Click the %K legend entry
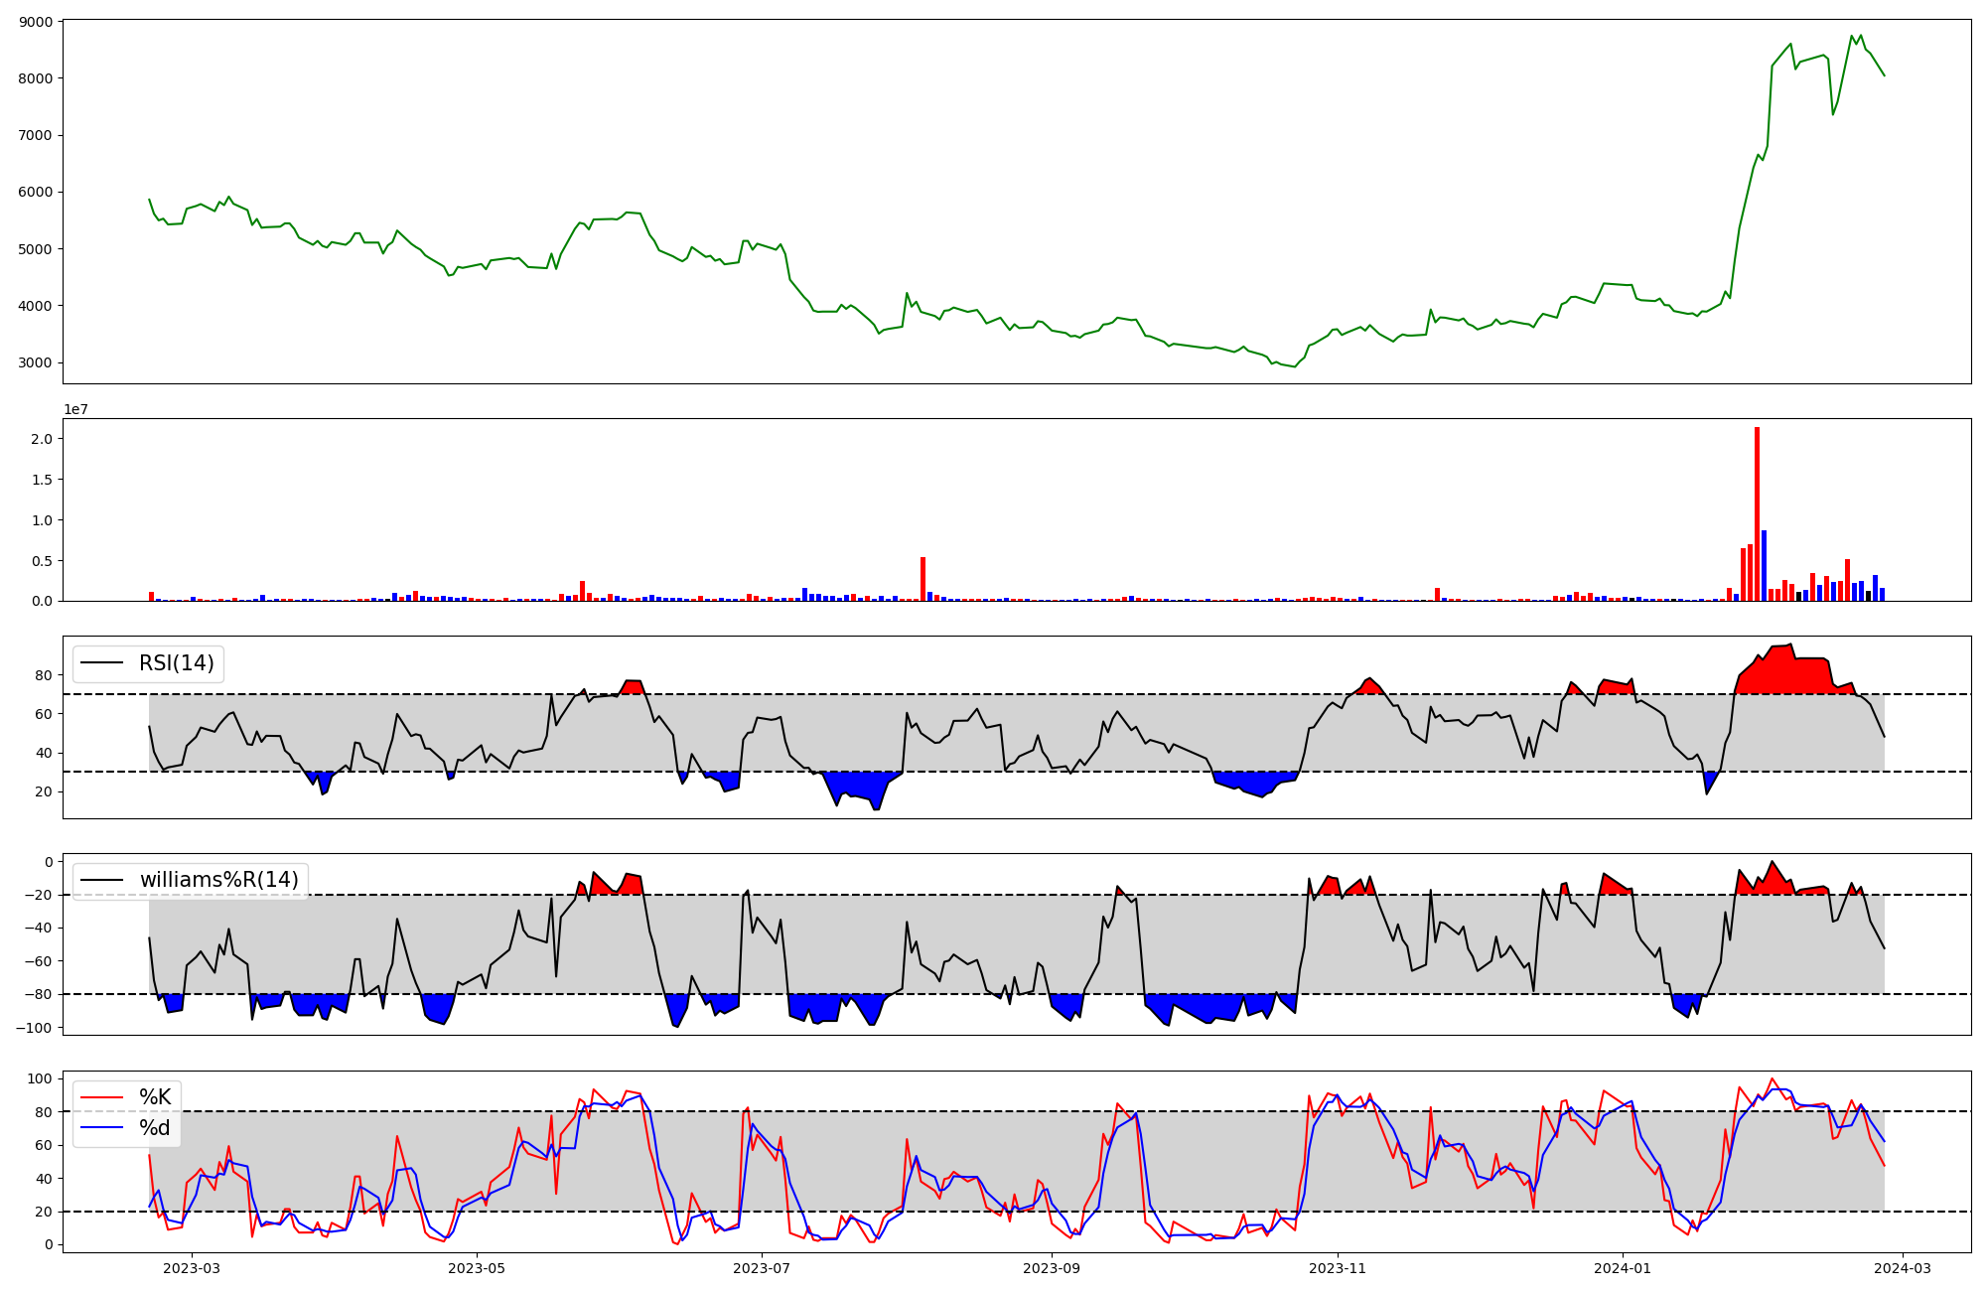 click(155, 1097)
